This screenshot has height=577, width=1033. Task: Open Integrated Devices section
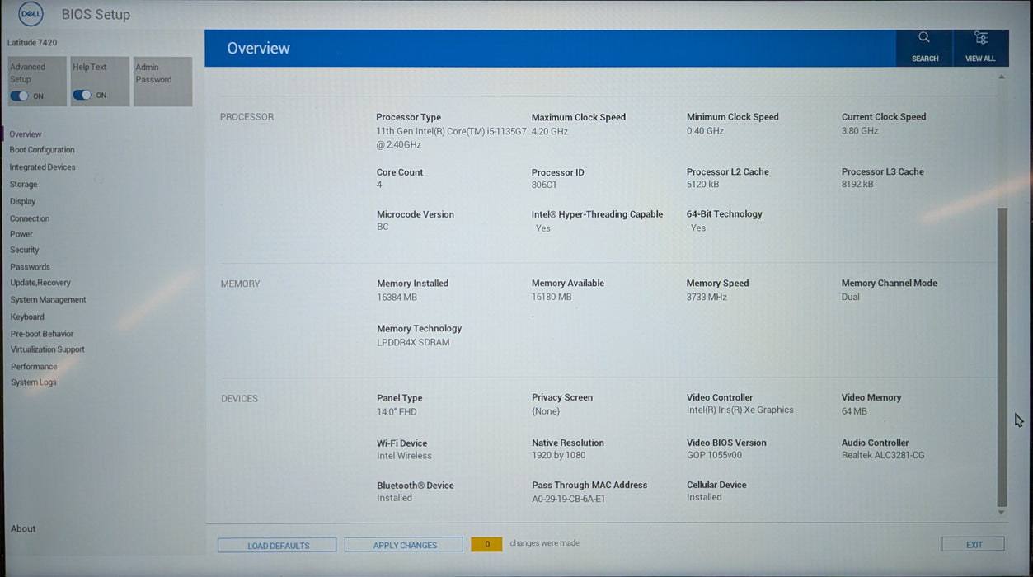pos(43,167)
